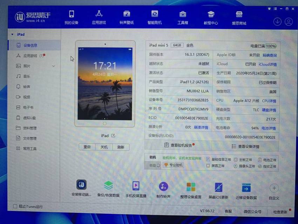The image size is (298, 224).
Task: Click serial number DMPCQ07KLMV9
Action: click(x=193, y=109)
